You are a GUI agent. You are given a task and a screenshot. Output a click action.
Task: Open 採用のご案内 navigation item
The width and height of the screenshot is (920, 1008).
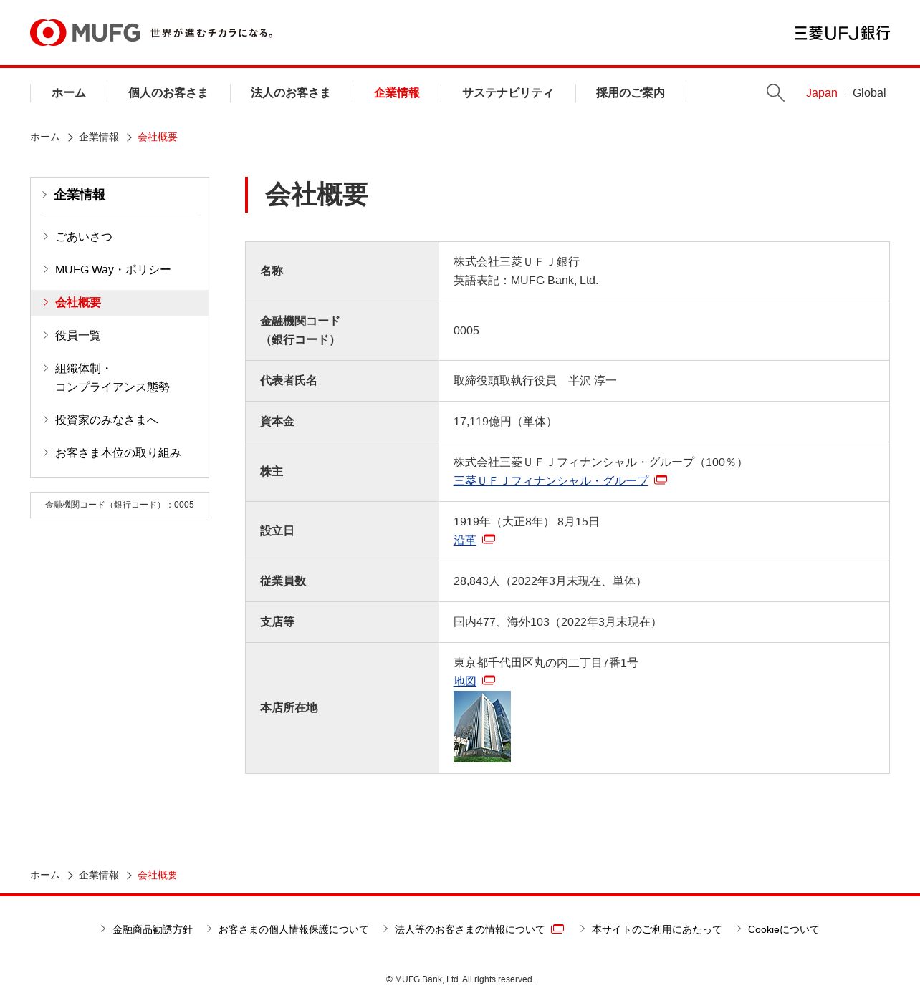click(x=631, y=93)
